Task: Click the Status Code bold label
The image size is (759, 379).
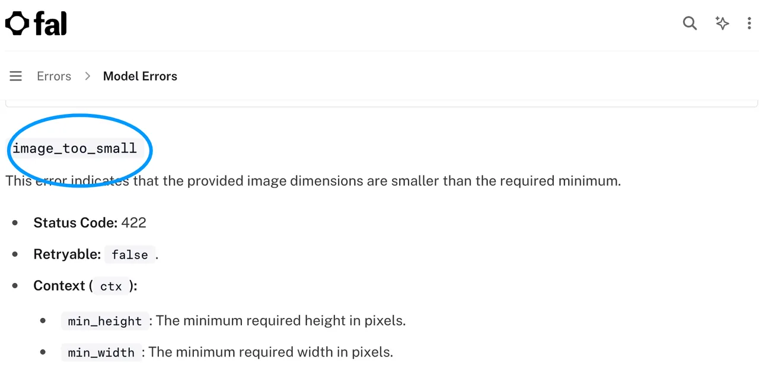Action: (x=75, y=222)
